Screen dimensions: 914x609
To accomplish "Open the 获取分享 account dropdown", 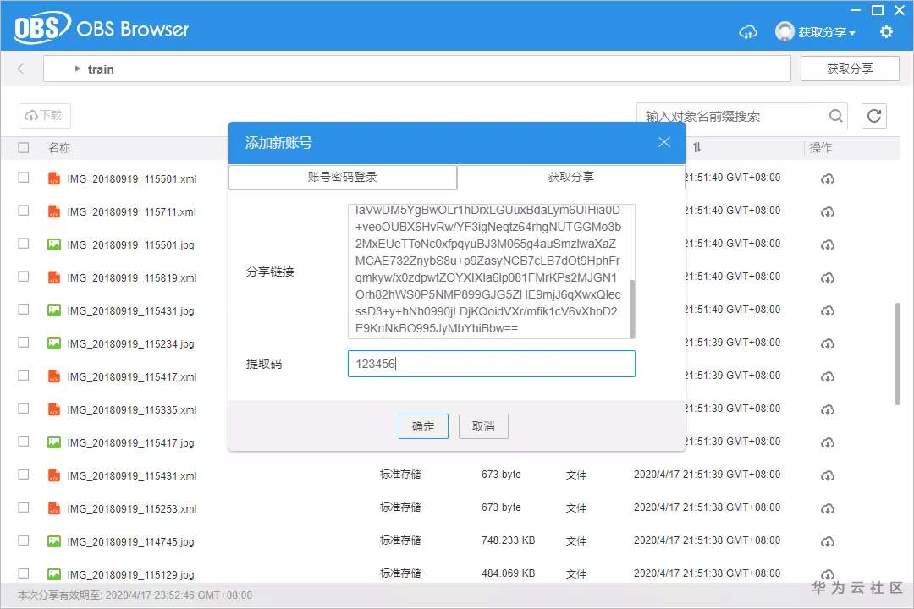I will point(827,32).
